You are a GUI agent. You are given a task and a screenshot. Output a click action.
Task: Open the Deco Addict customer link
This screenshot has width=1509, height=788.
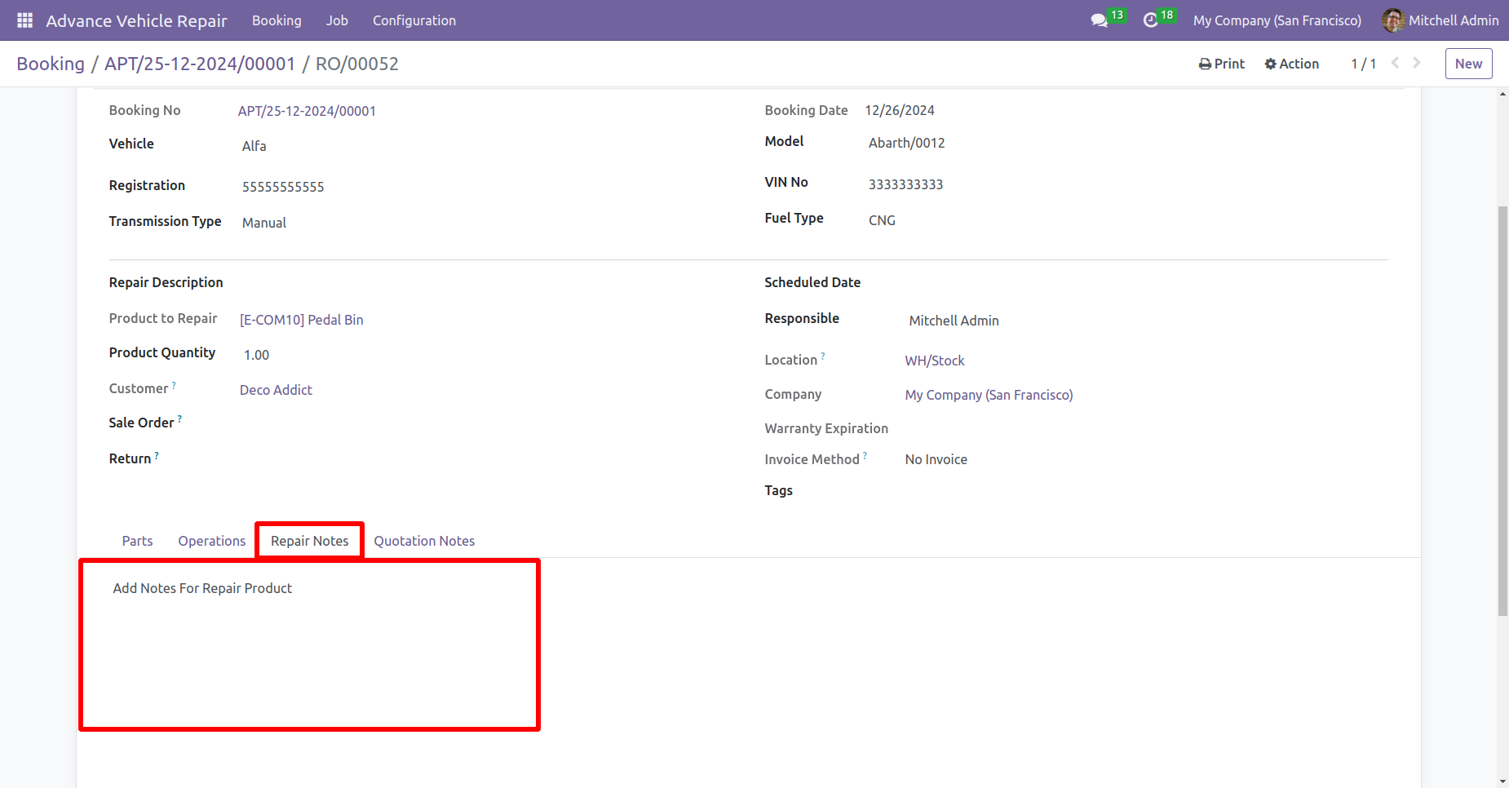click(x=276, y=390)
